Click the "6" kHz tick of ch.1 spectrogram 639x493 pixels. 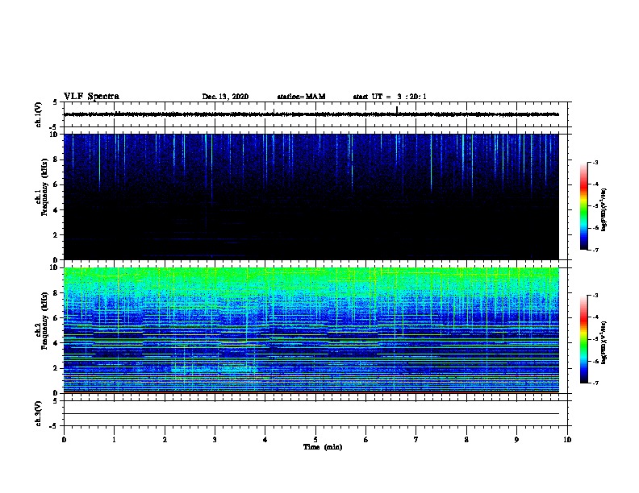click(56, 184)
